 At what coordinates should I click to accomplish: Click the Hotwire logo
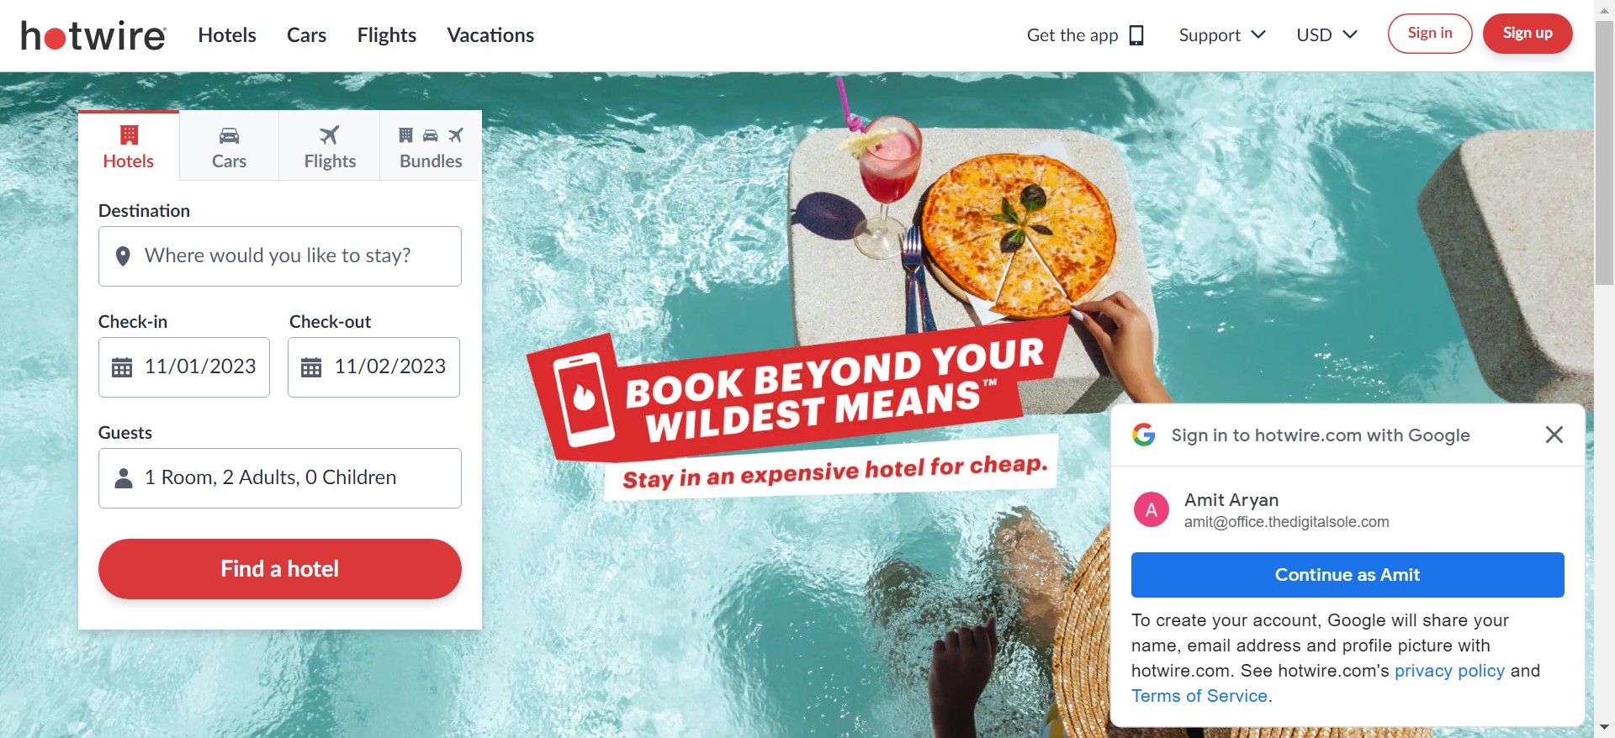[93, 35]
